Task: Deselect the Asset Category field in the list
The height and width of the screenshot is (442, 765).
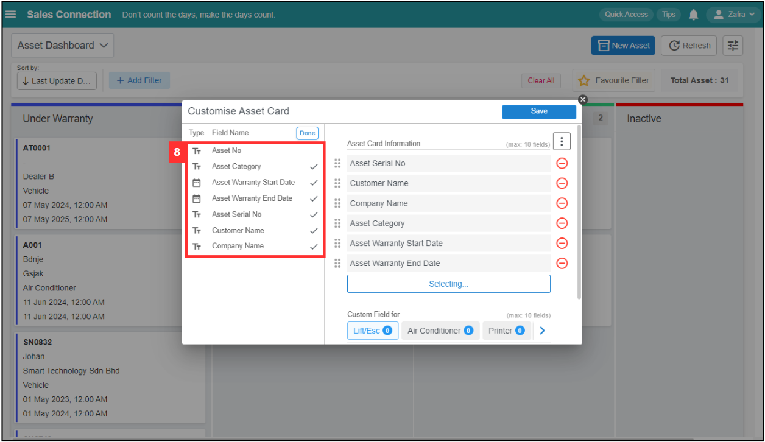Action: (255, 166)
